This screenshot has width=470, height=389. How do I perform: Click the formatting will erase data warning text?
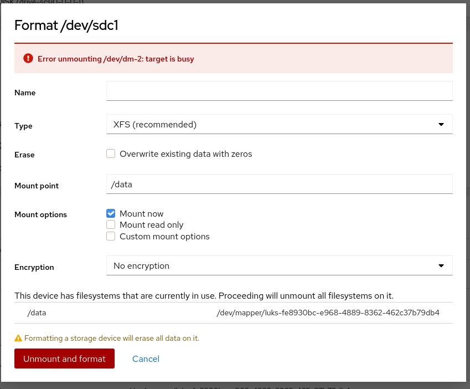pos(112,338)
